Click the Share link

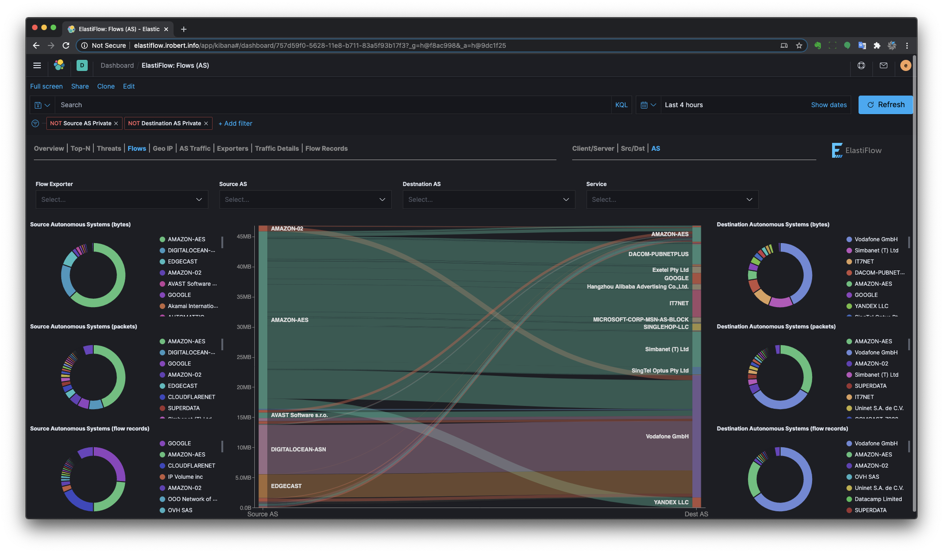(x=80, y=86)
